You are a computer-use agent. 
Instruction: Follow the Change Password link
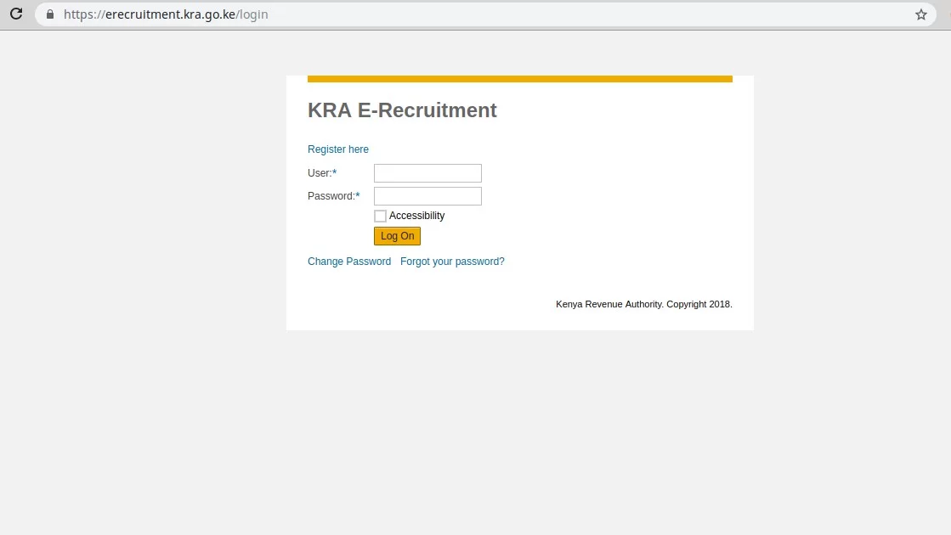(349, 262)
